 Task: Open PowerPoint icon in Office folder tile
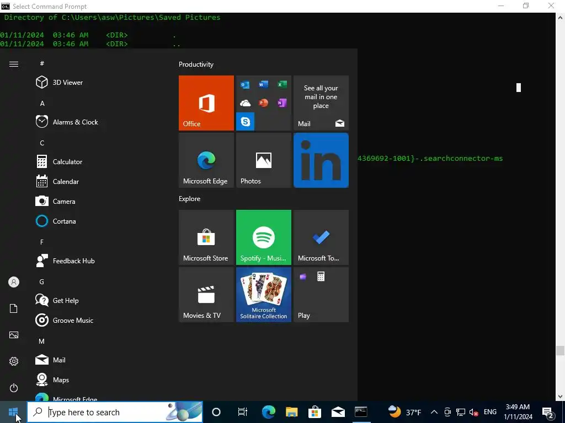263,103
